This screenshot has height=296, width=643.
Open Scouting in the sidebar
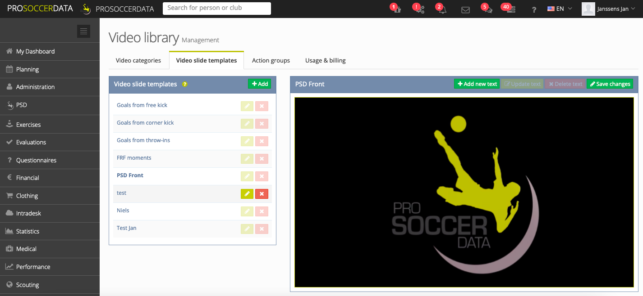(50, 285)
